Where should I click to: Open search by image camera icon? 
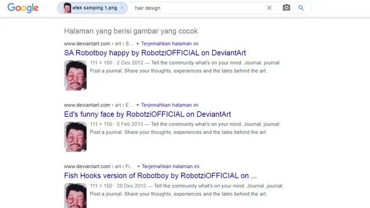tap(286, 8)
